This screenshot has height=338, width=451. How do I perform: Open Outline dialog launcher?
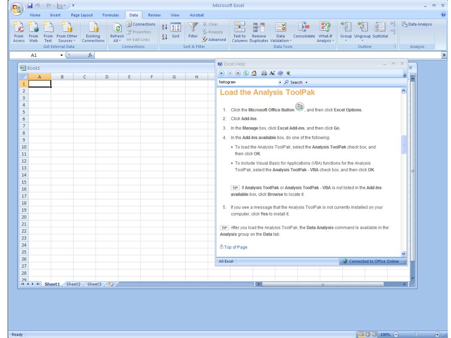coord(395,47)
